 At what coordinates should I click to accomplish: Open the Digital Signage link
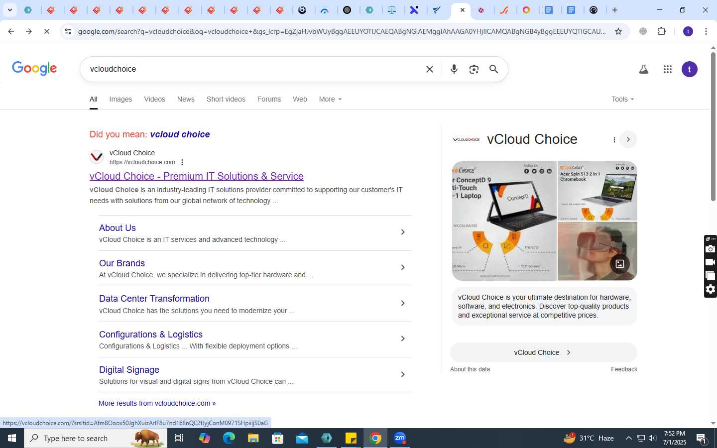[129, 370]
